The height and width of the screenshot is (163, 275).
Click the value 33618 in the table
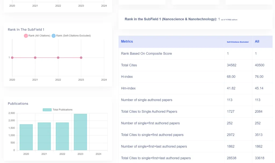[260, 158]
